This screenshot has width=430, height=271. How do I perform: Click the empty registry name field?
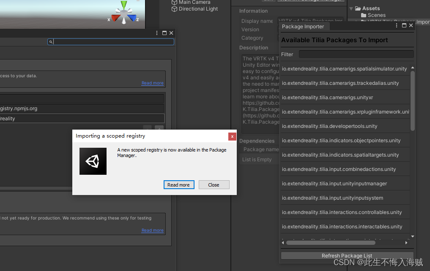[82, 98]
